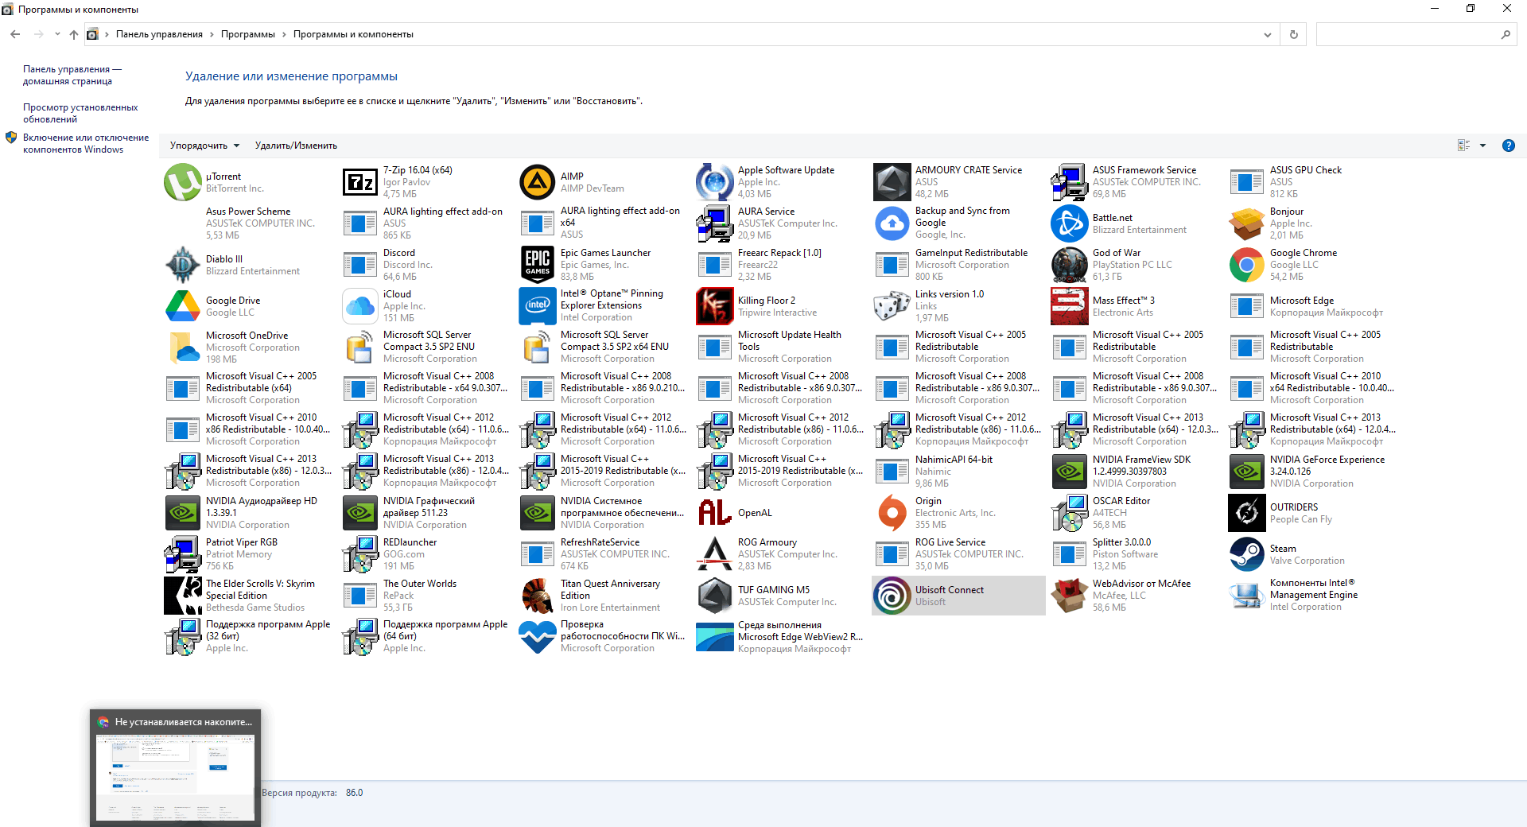Click the 7-Zip 16.04 icon

(360, 182)
